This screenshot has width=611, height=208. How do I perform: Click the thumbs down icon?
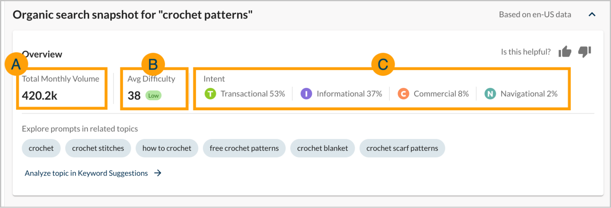click(x=584, y=52)
